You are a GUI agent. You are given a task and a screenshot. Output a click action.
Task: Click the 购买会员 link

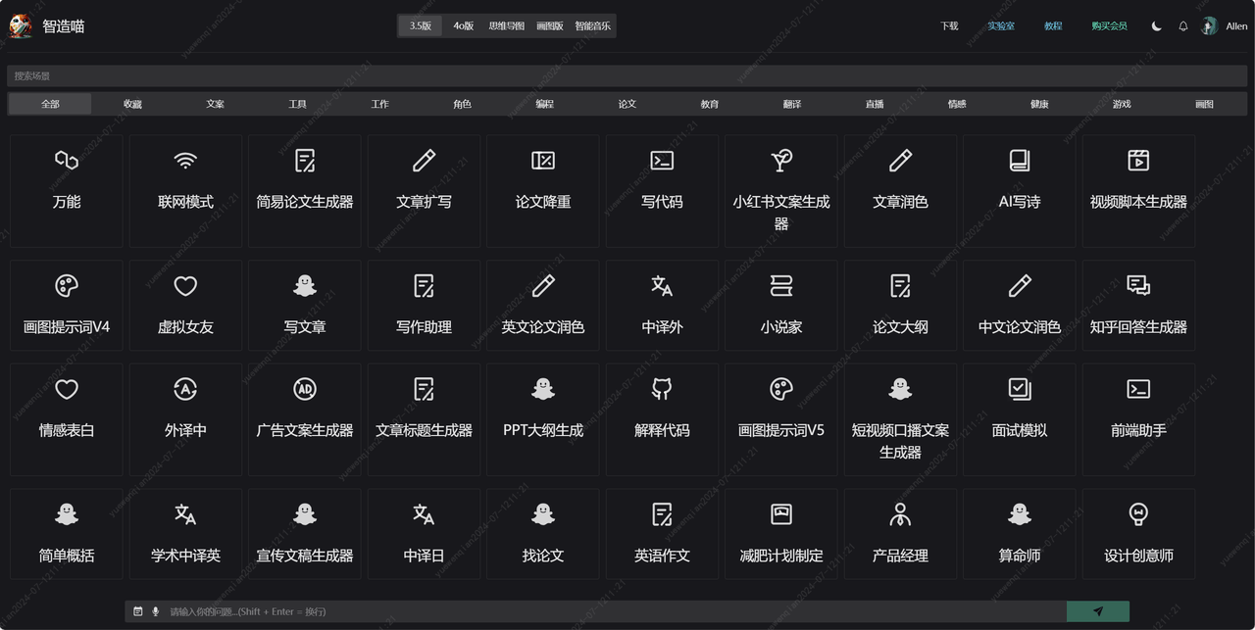tap(1109, 26)
